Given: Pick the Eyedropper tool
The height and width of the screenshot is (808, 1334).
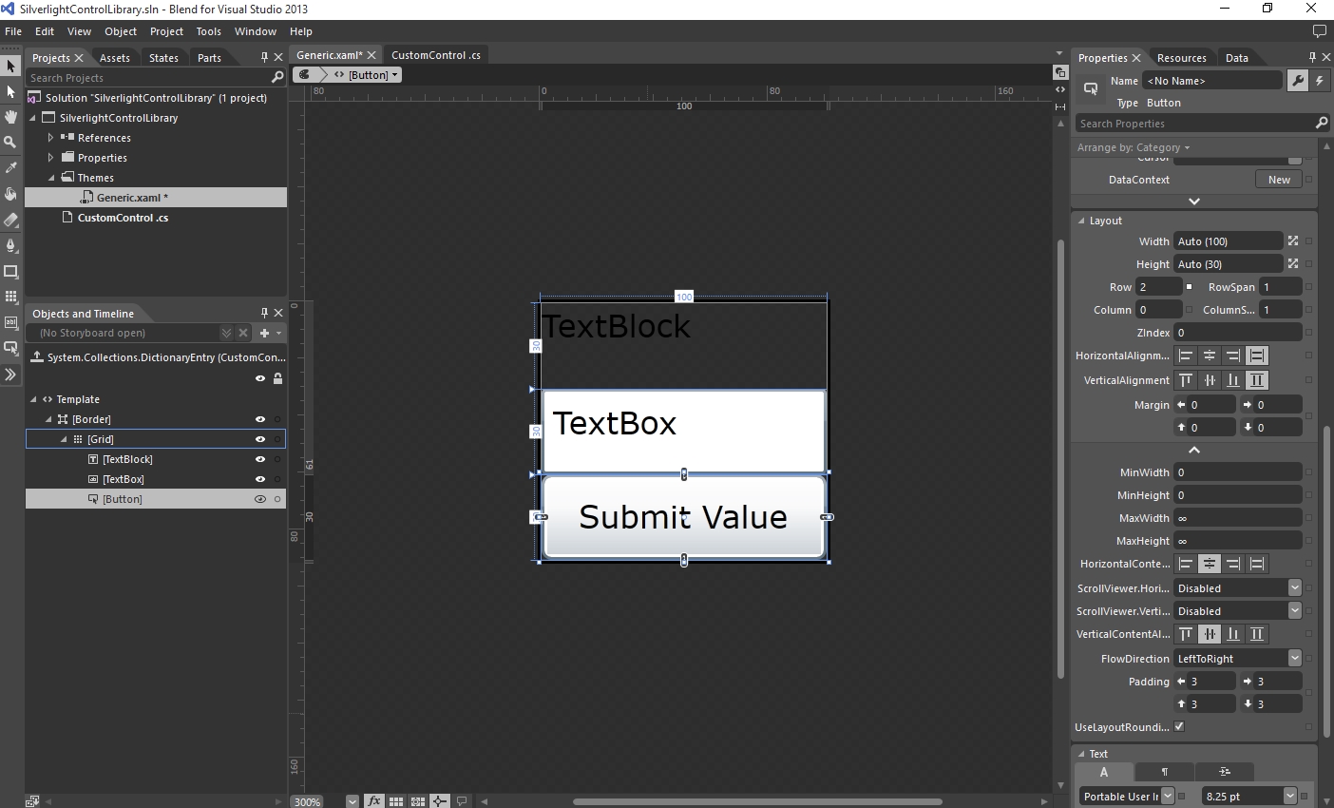Looking at the screenshot, I should tap(10, 167).
